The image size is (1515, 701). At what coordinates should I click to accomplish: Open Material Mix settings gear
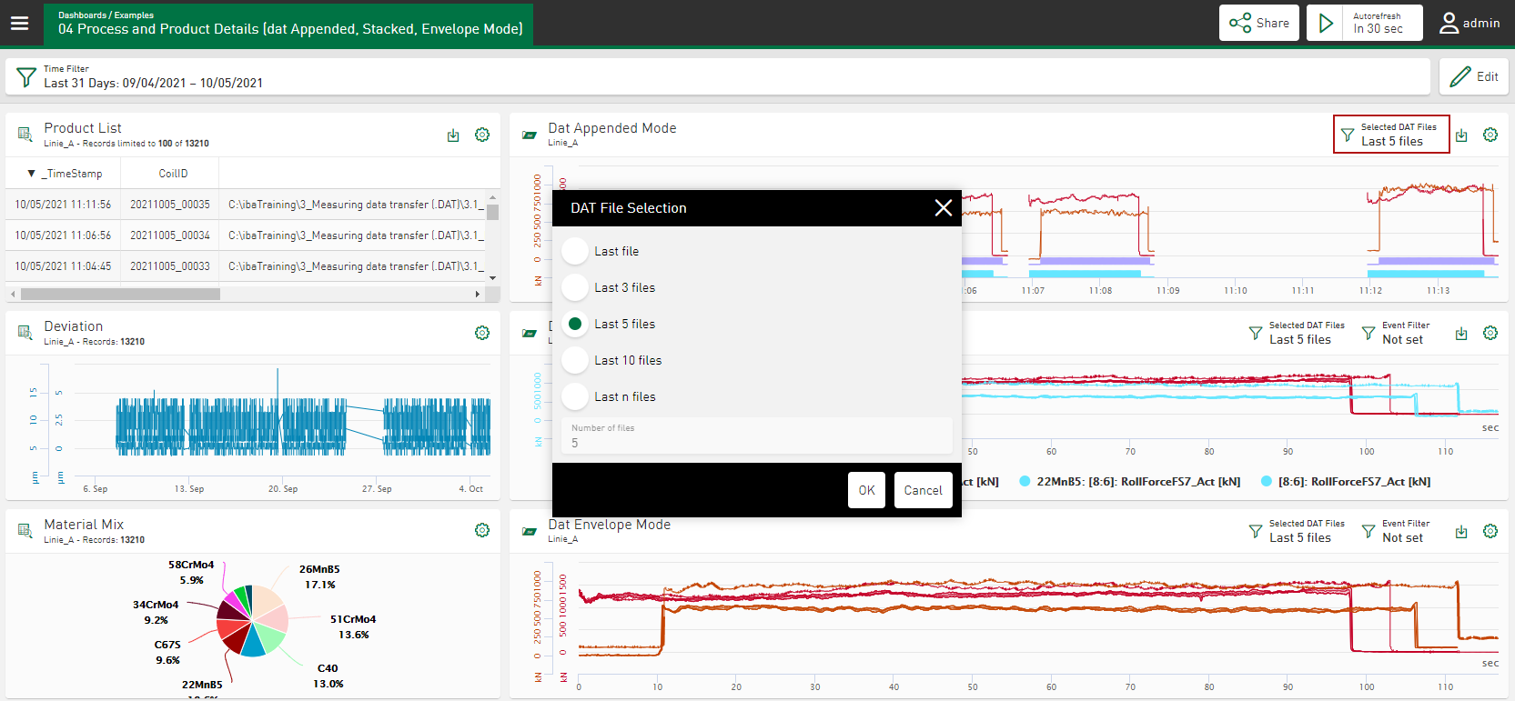coord(482,531)
